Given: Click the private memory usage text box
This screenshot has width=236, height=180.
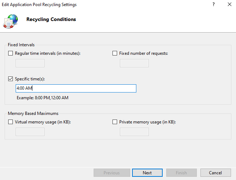Looking at the screenshot, I should [134, 132].
